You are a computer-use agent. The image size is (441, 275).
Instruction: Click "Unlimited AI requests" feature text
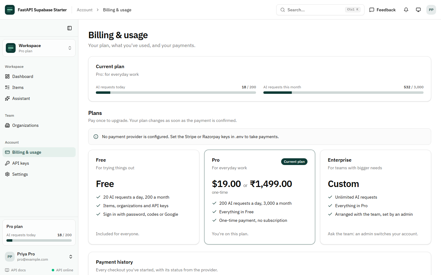pyautogui.click(x=356, y=197)
